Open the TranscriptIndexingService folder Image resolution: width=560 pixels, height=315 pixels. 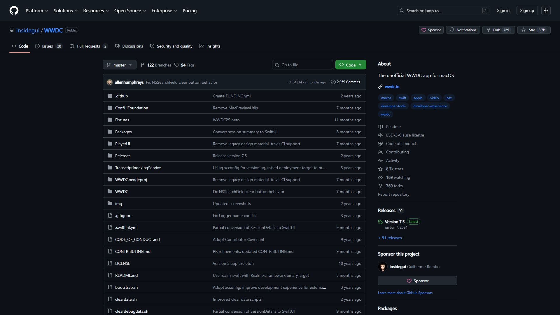(138, 168)
